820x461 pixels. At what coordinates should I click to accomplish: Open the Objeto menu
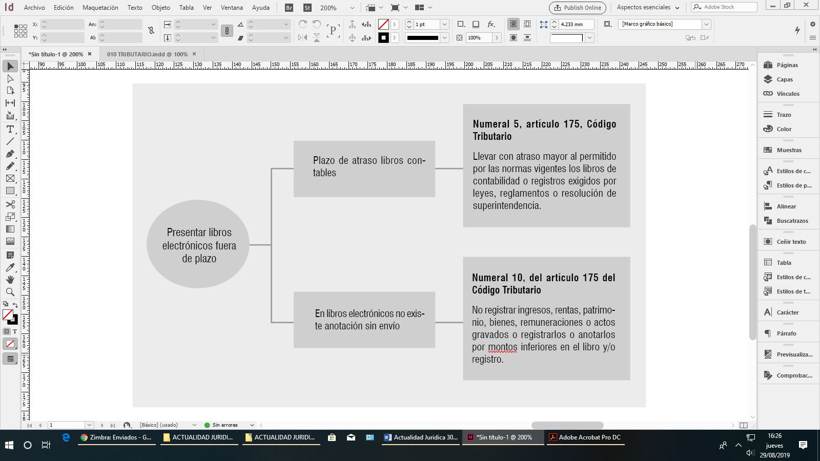tap(161, 8)
